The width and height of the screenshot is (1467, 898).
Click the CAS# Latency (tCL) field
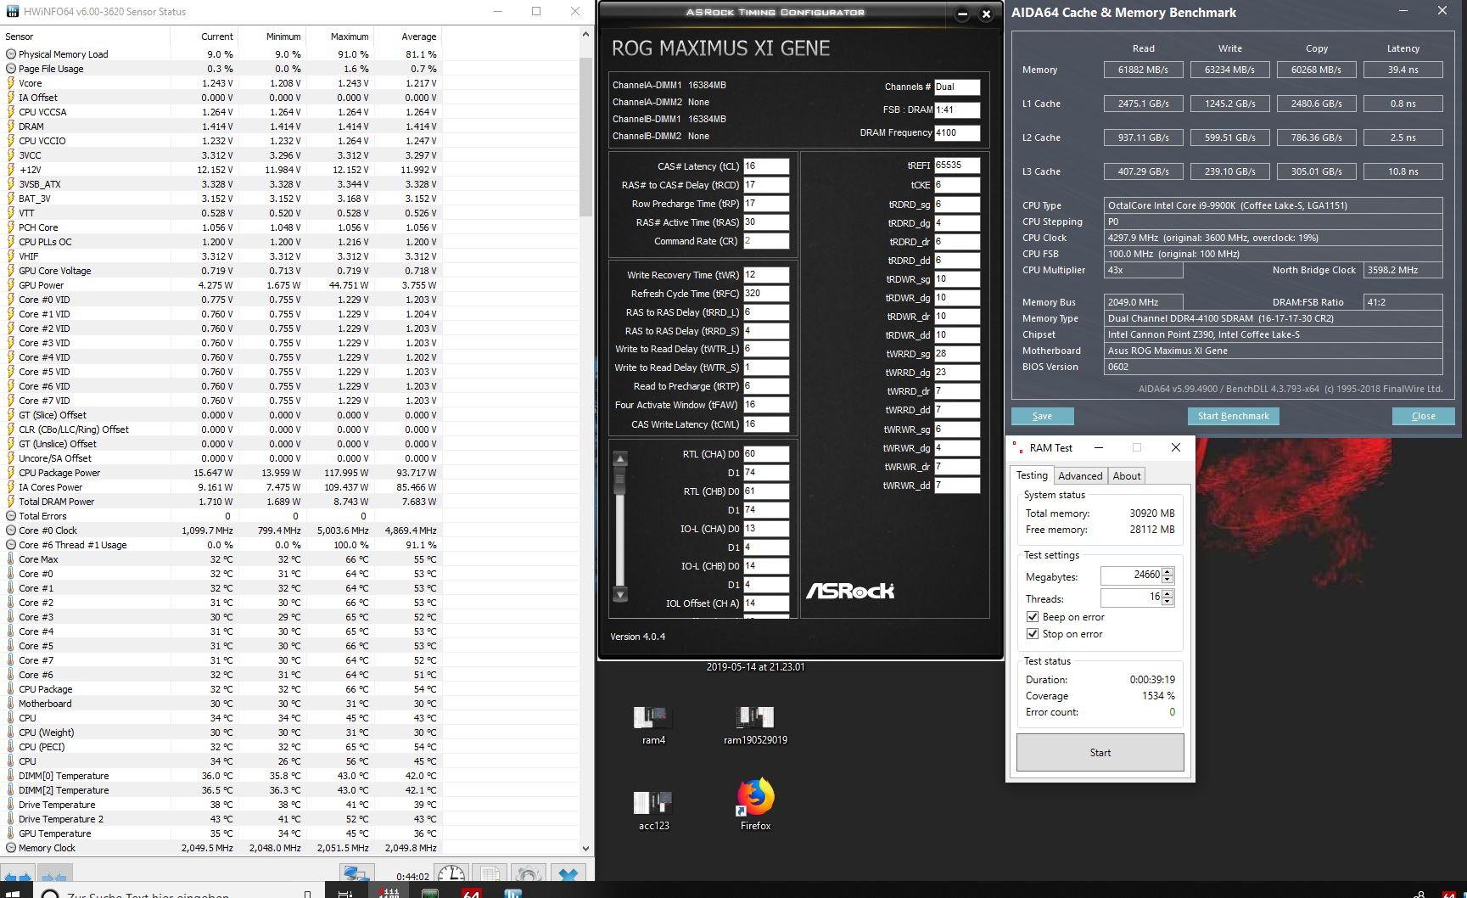766,166
